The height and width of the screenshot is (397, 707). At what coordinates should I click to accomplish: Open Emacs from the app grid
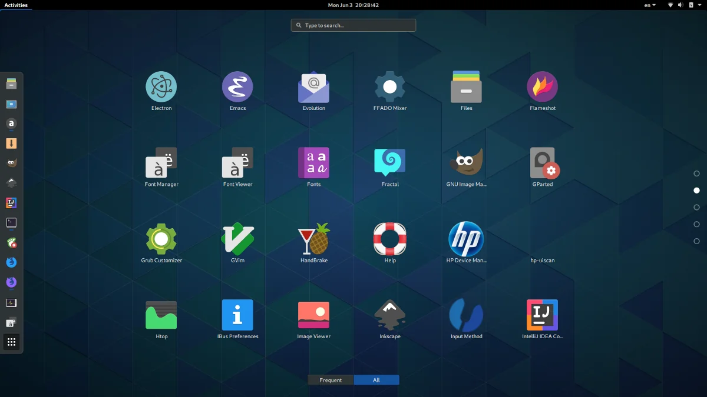(x=237, y=87)
